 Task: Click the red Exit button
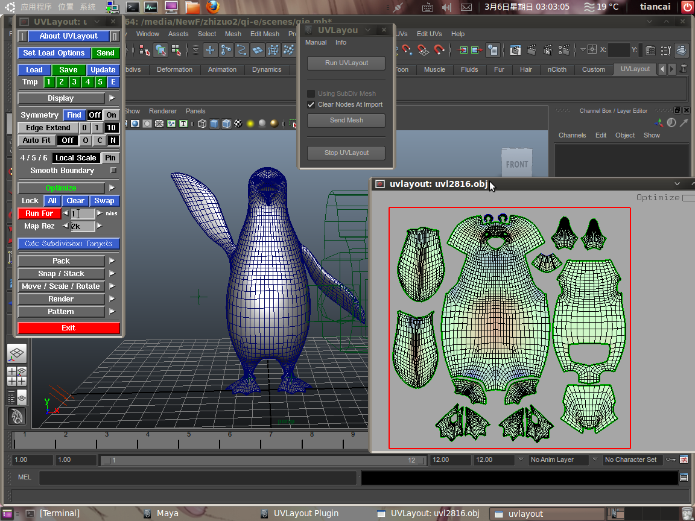pyautogui.click(x=69, y=328)
